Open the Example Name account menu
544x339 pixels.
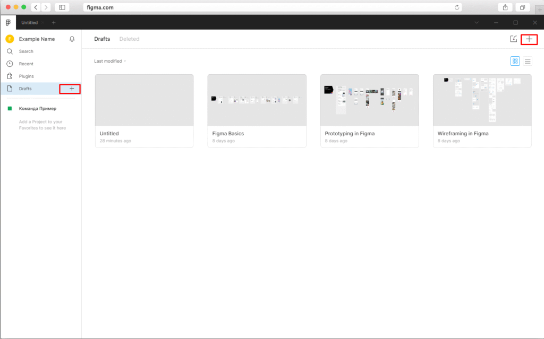click(37, 39)
